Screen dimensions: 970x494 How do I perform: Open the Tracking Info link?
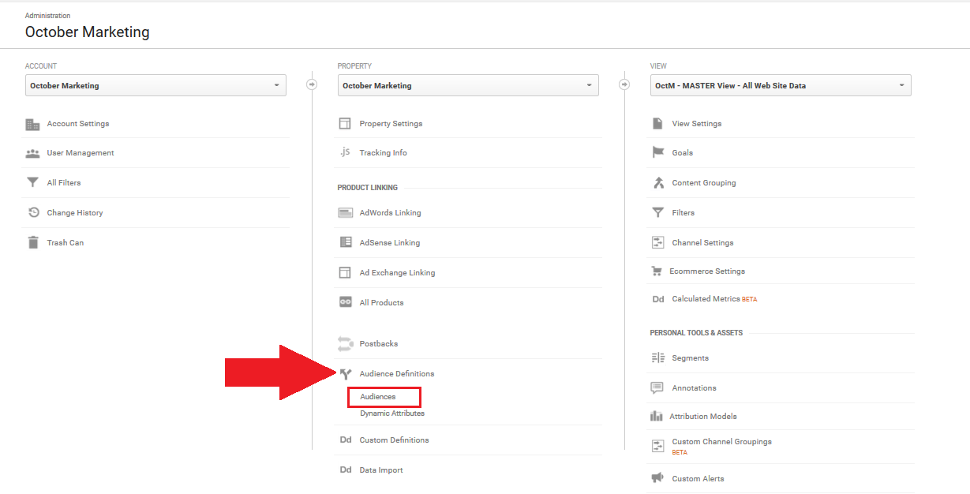383,153
